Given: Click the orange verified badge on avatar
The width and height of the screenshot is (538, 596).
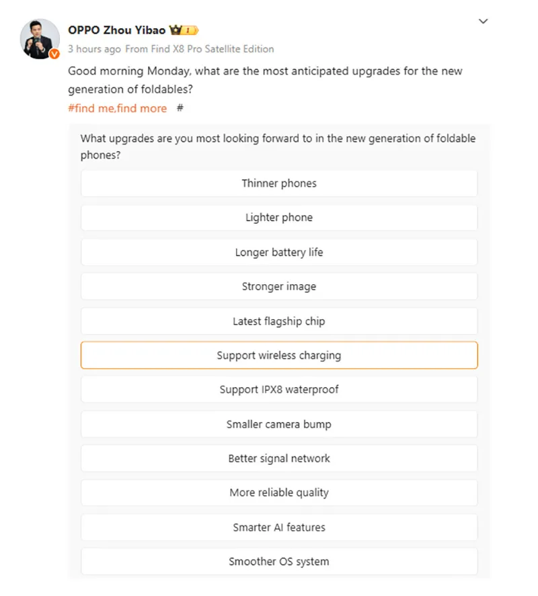Looking at the screenshot, I should click(x=54, y=54).
